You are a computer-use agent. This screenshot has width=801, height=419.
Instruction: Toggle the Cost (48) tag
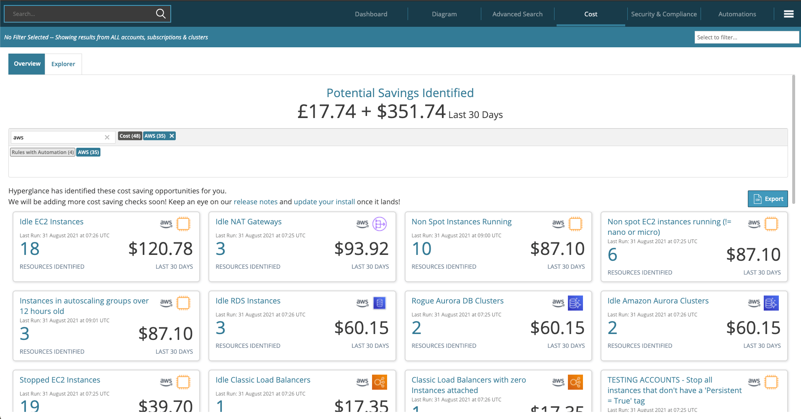tap(130, 136)
